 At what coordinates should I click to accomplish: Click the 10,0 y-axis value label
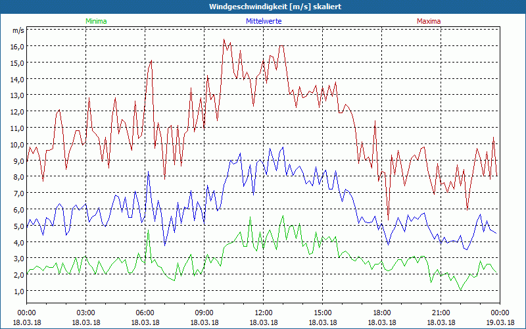click(16, 144)
